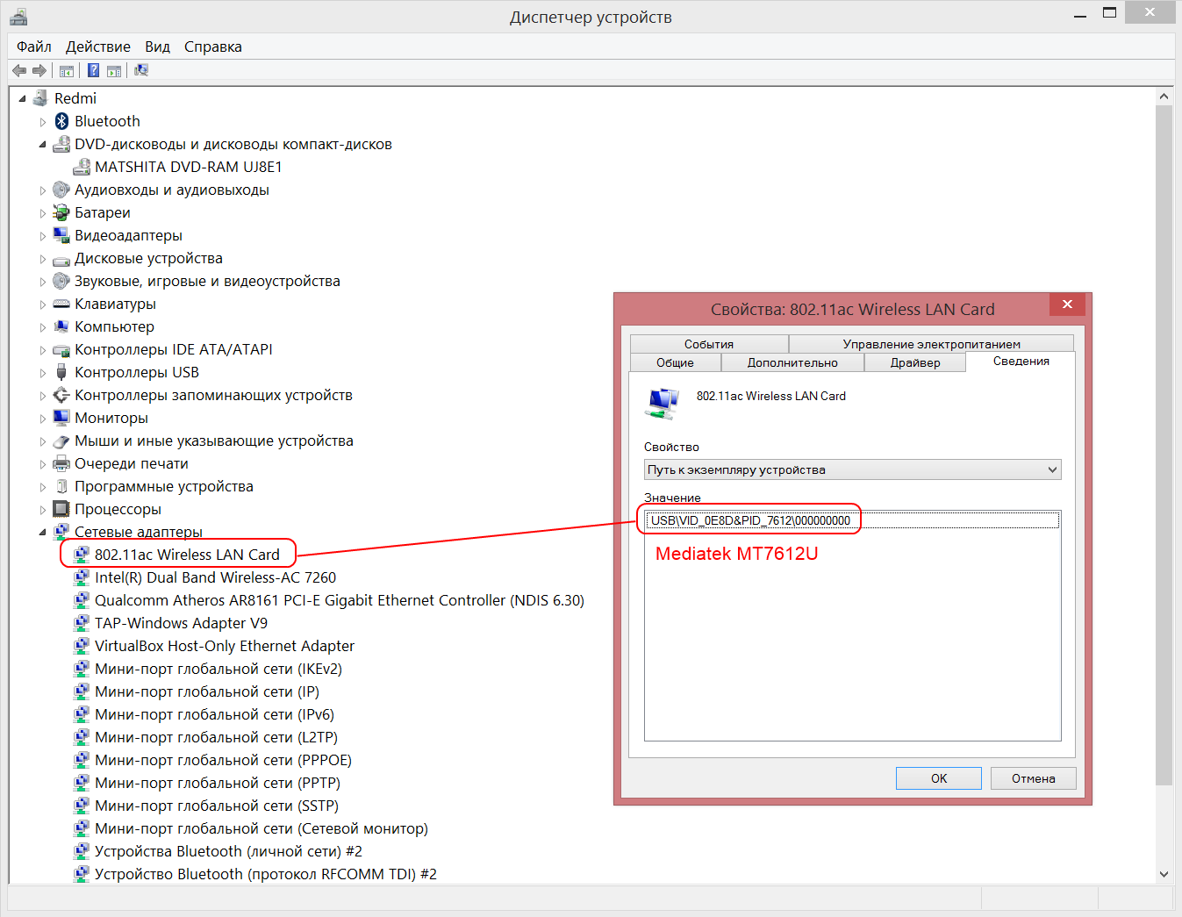Viewport: 1182px width, 917px height.
Task: Open the Управление электропитанием tab
Action: (x=931, y=344)
